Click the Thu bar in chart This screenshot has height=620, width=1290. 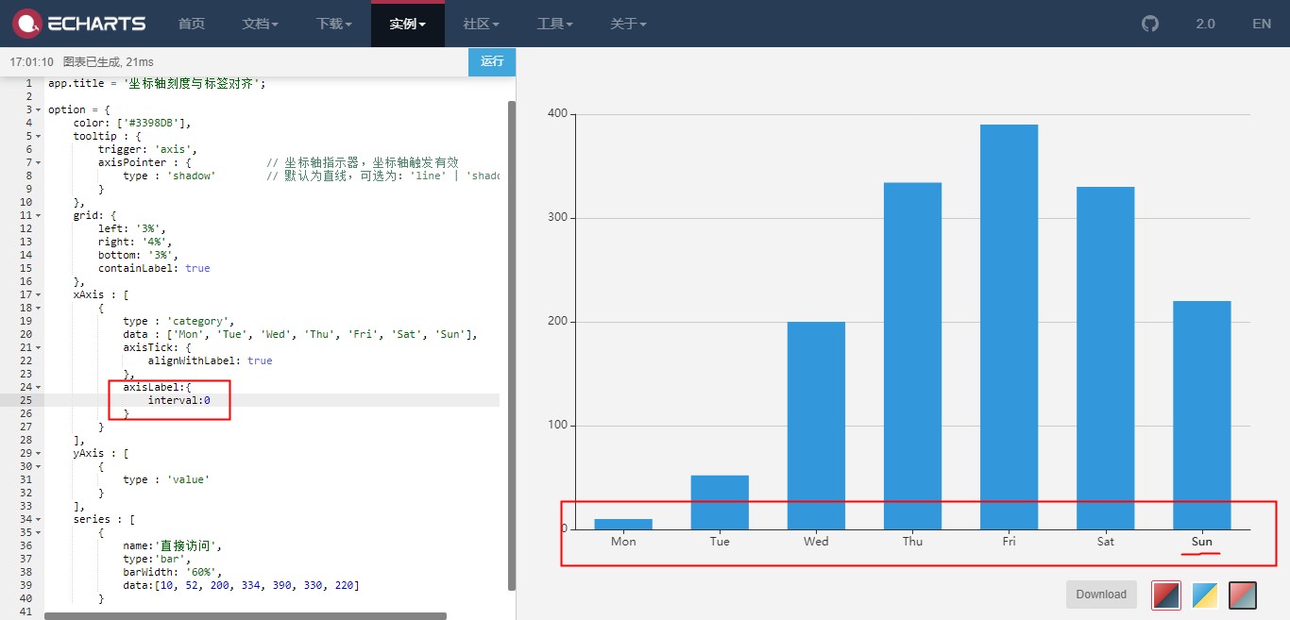[x=912, y=356]
